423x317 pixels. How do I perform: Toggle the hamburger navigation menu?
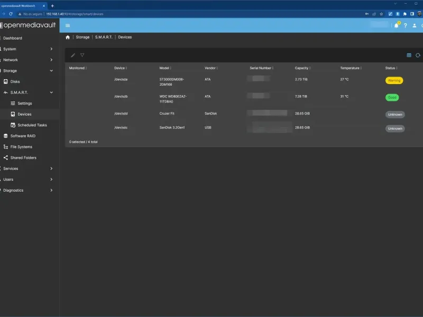tap(68, 25)
